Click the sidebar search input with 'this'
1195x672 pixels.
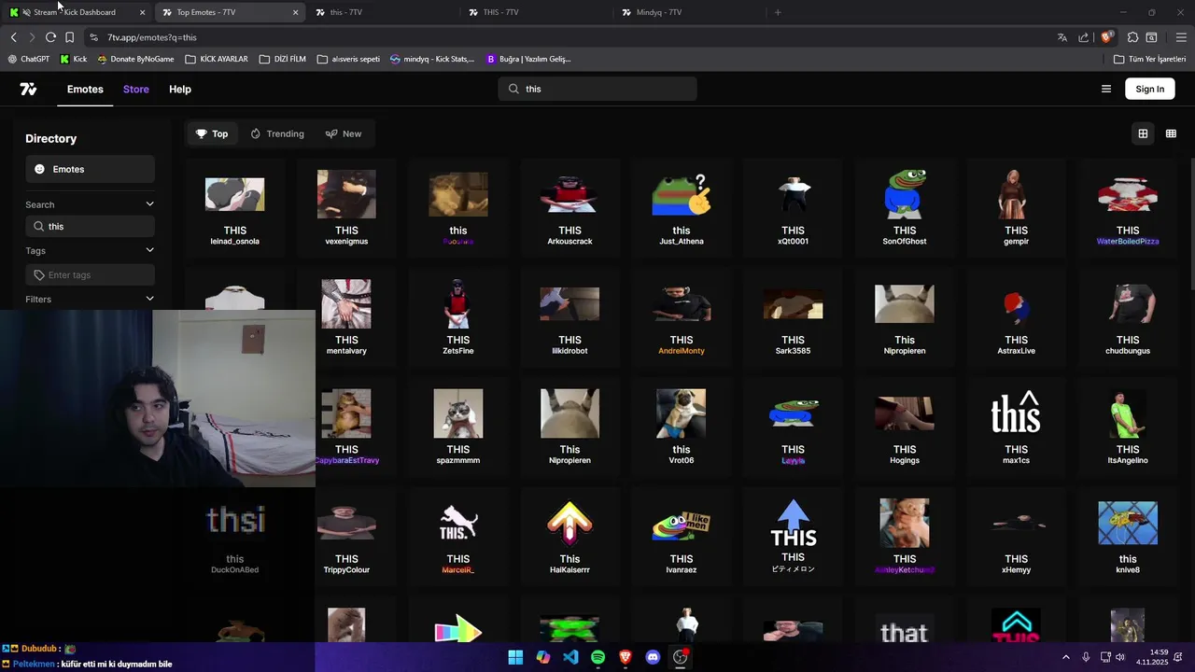click(90, 226)
